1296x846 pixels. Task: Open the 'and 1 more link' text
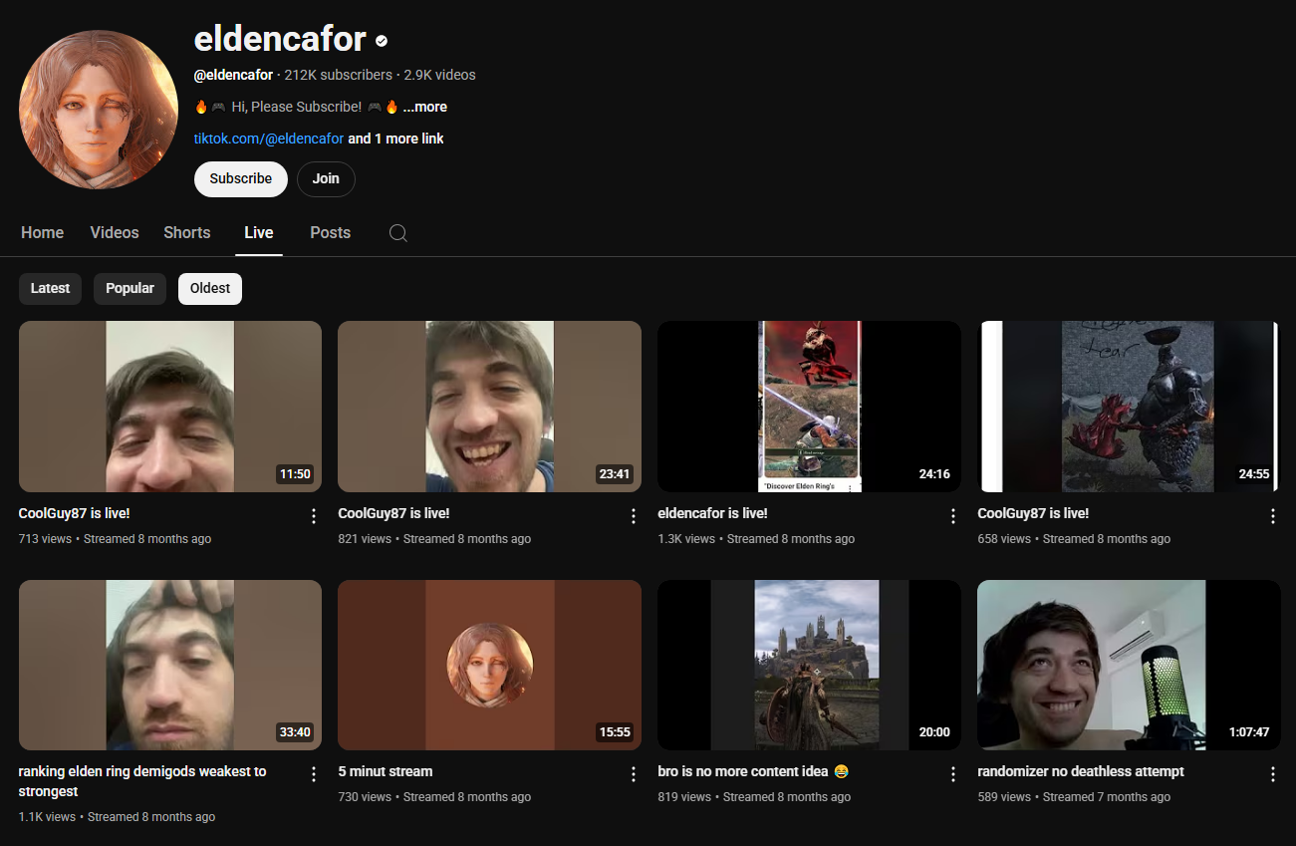point(396,139)
